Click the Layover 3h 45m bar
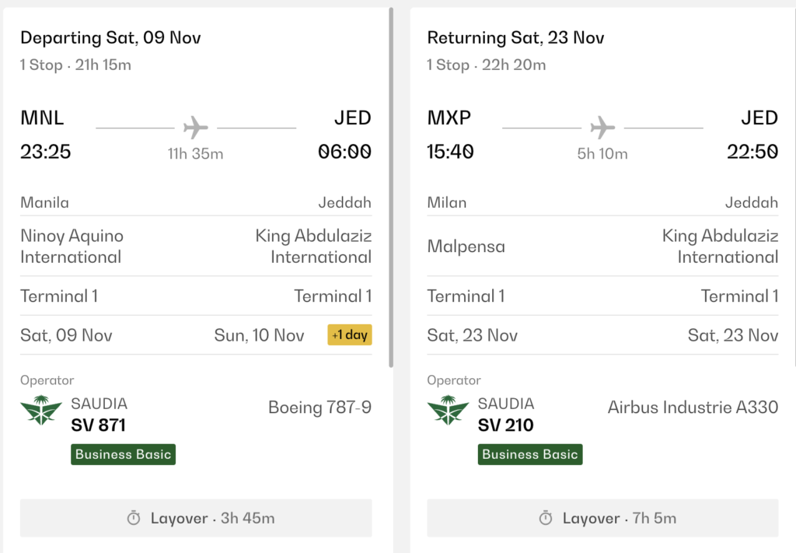The image size is (796, 553). 196,518
